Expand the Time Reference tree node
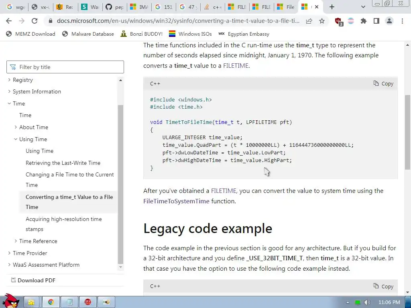Image resolution: width=411 pixels, height=308 pixels. click(x=16, y=241)
